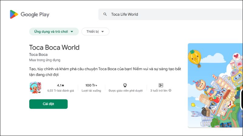
Task: Open the Toca Boca World app title
Action: (x=54, y=47)
